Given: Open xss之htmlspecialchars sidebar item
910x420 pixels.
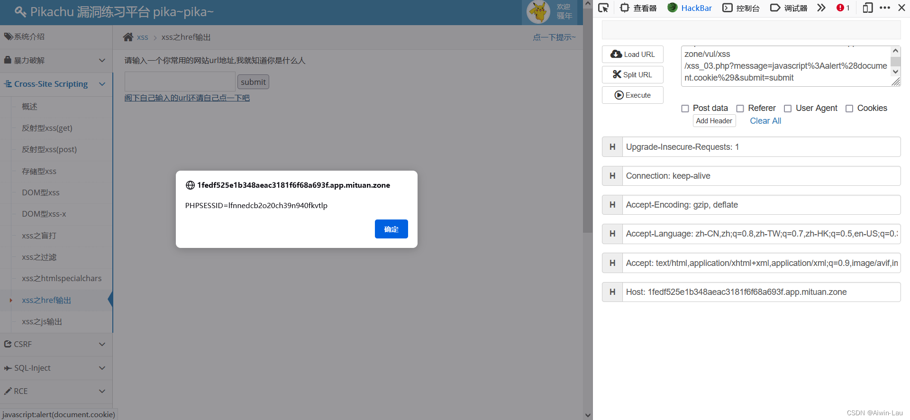Looking at the screenshot, I should 62,278.
